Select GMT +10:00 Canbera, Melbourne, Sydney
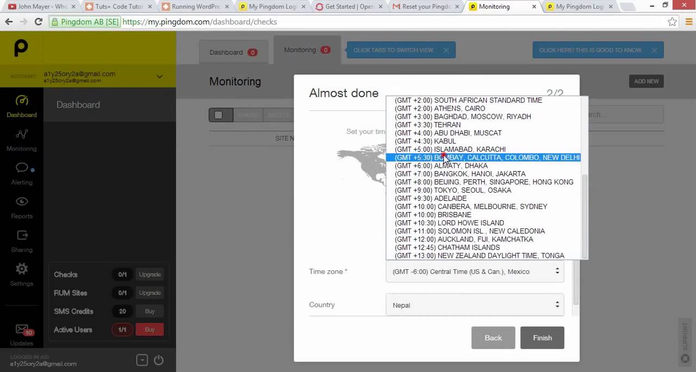The image size is (696, 372). pyautogui.click(x=484, y=206)
